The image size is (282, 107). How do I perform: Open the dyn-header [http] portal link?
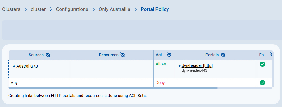(197, 66)
